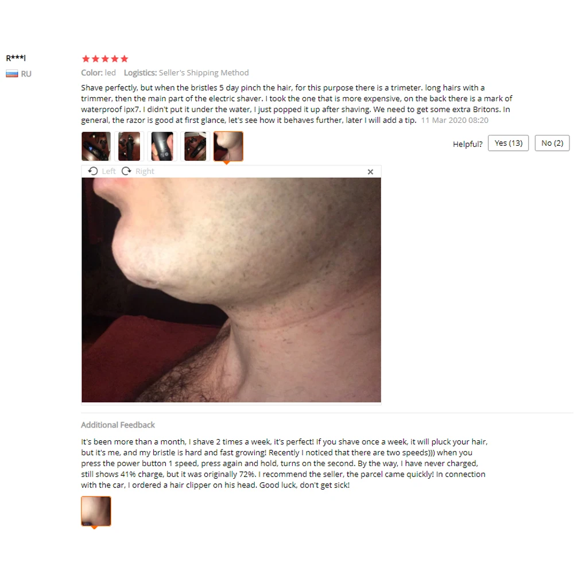Open the Additional Feedback photo thumbnail
The height and width of the screenshot is (574, 574).
[x=96, y=511]
